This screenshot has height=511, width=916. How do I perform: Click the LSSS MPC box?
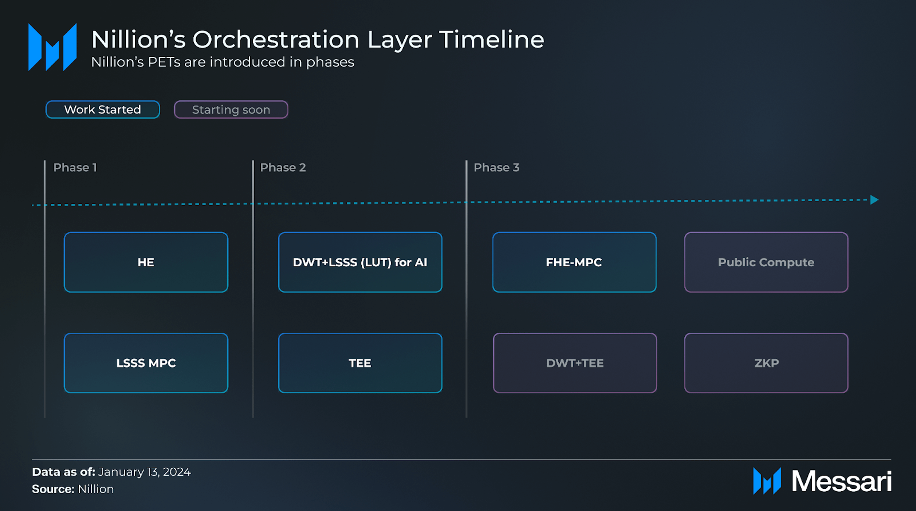(x=146, y=363)
